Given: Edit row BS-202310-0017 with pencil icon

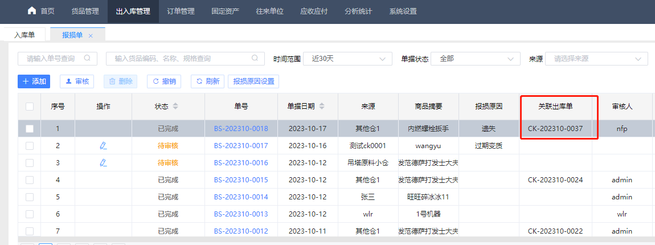Looking at the screenshot, I should [103, 145].
